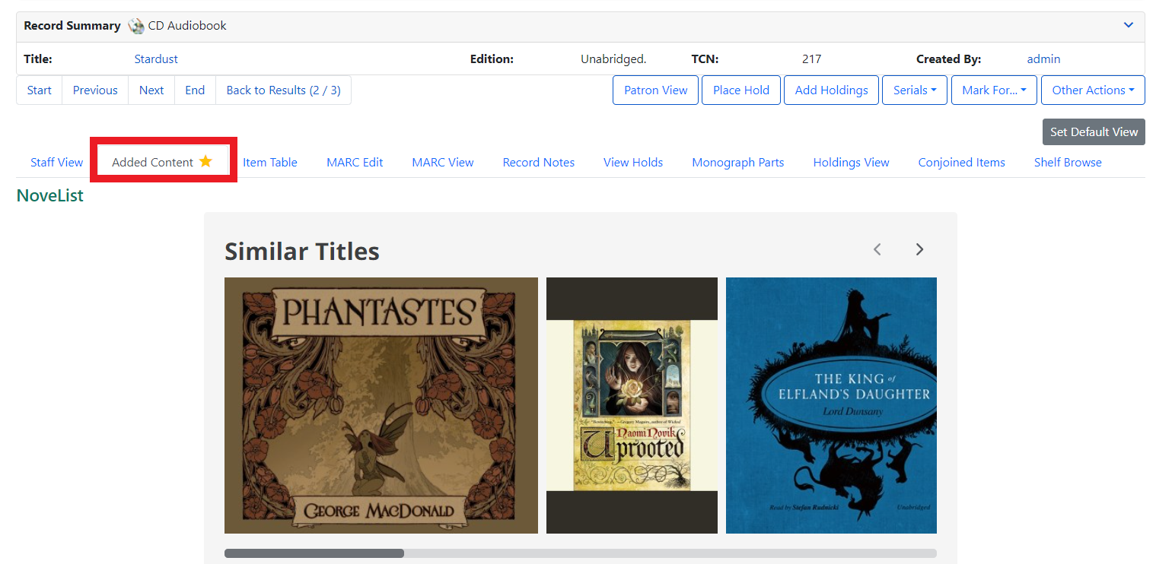This screenshot has height=564, width=1156.
Task: Click the star icon on Added Content tab
Action: (x=204, y=161)
